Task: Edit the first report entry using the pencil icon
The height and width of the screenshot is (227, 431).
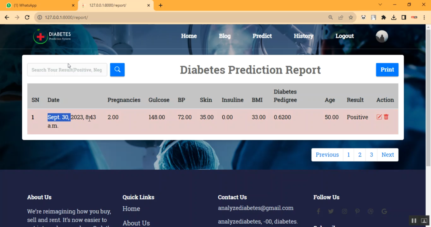Action: click(379, 117)
